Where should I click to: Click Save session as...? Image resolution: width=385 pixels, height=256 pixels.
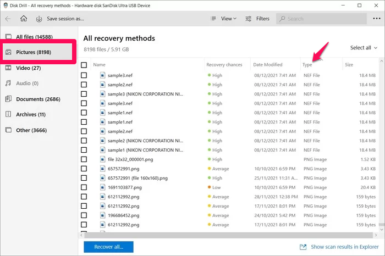(65, 19)
